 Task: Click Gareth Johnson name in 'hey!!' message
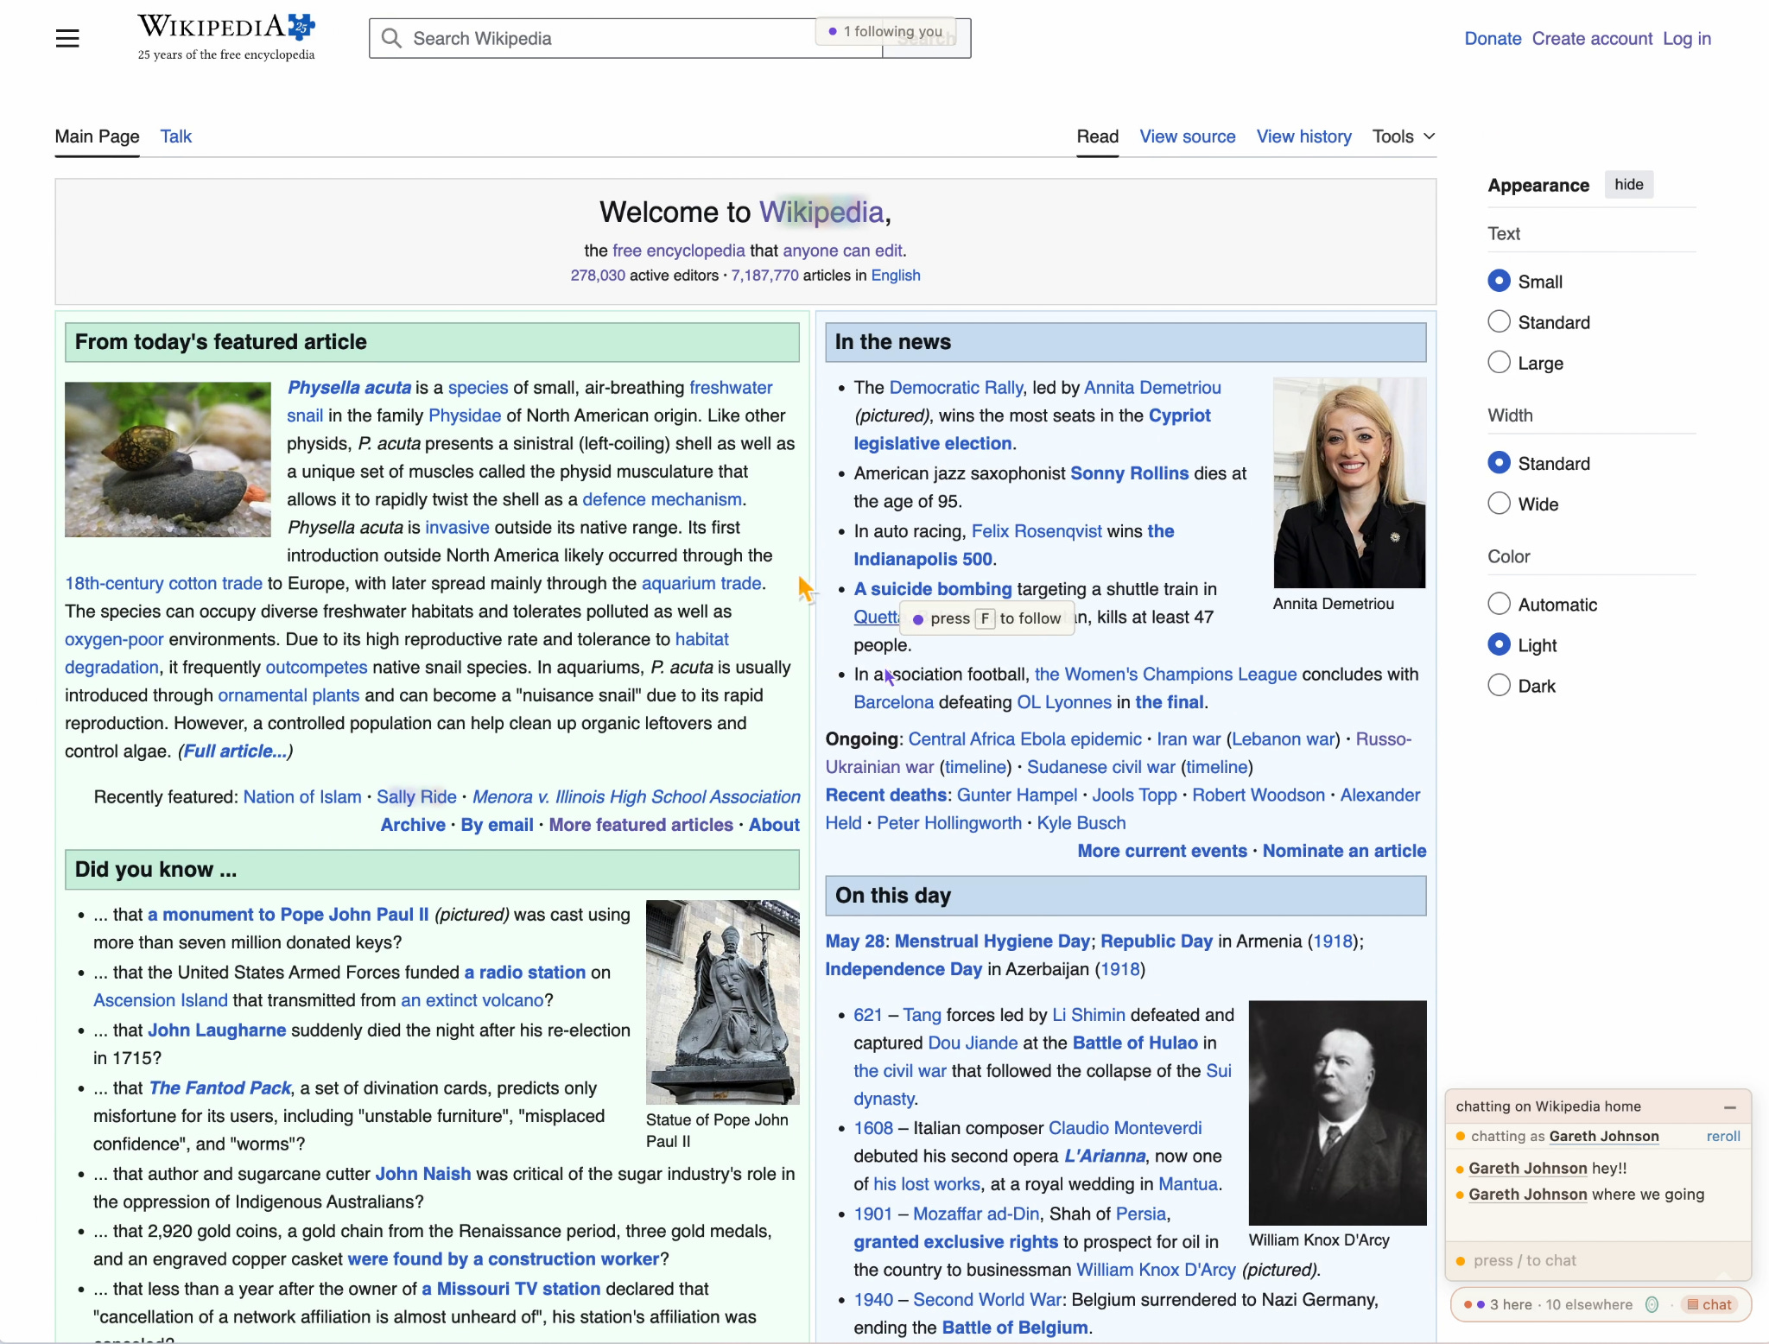click(x=1527, y=1168)
